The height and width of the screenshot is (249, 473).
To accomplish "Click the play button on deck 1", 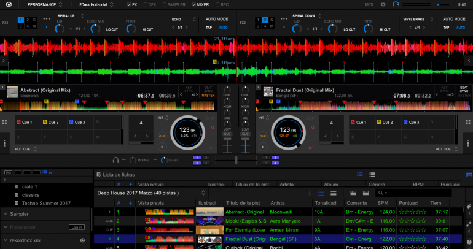I will click(162, 147).
